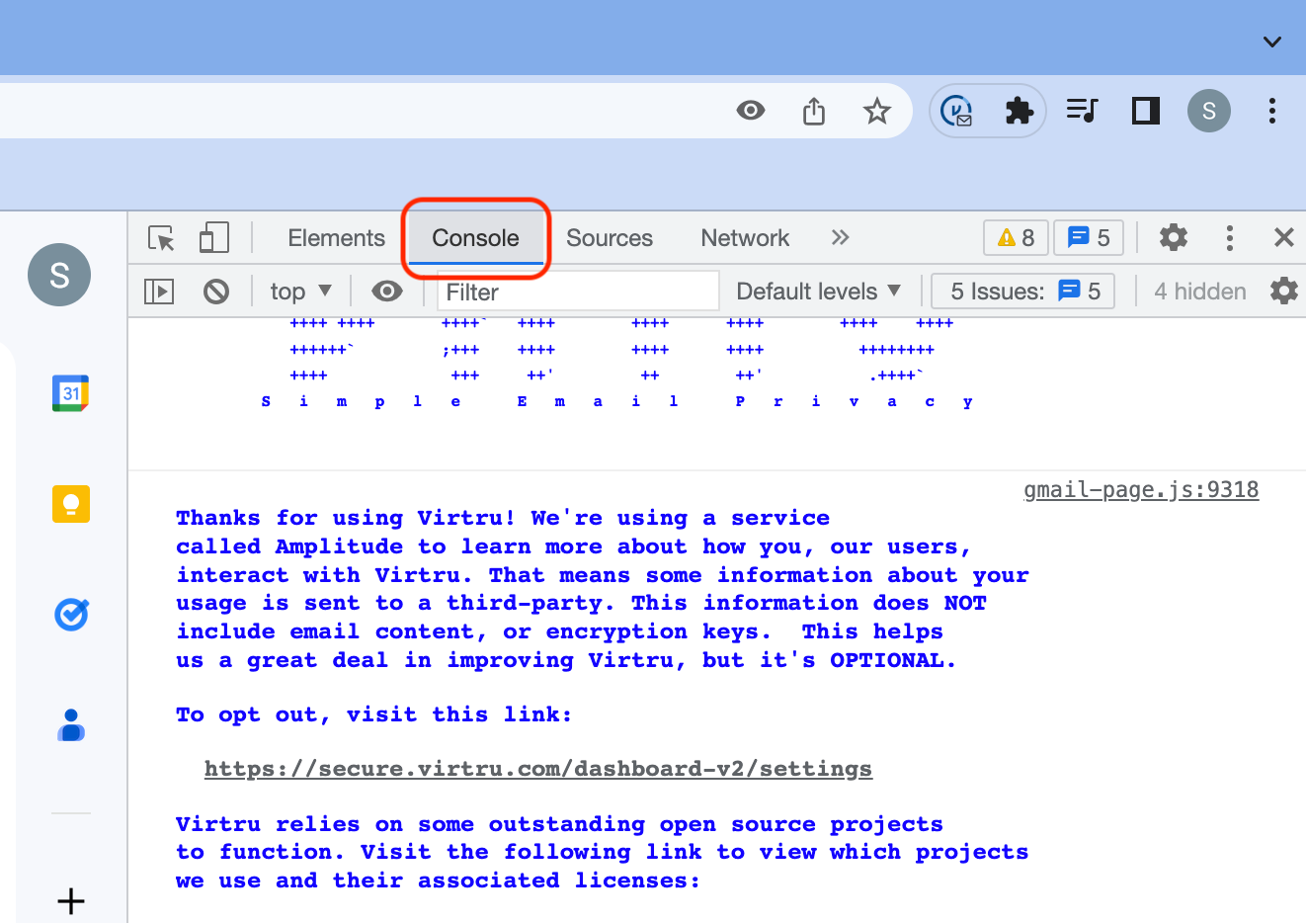Open DevTools three-dot customize menu

click(1229, 237)
